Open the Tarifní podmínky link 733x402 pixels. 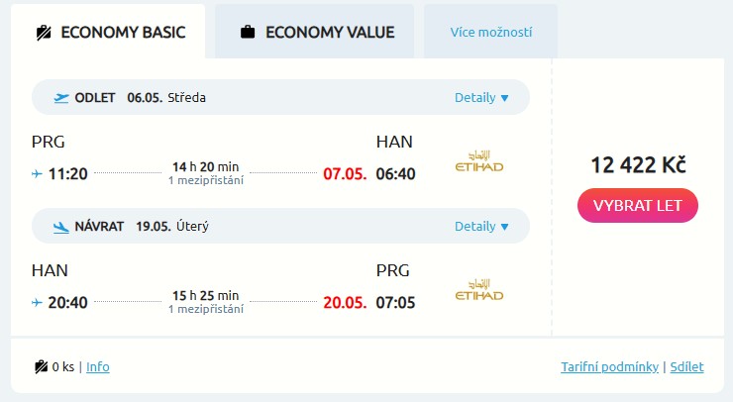pyautogui.click(x=609, y=366)
